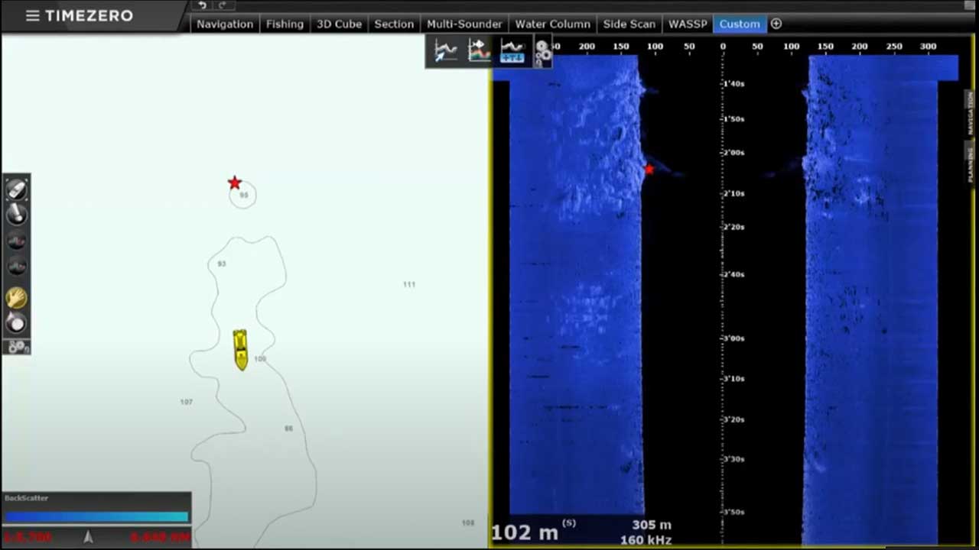Open the TimeZero hamburger menu

pyautogui.click(x=32, y=16)
